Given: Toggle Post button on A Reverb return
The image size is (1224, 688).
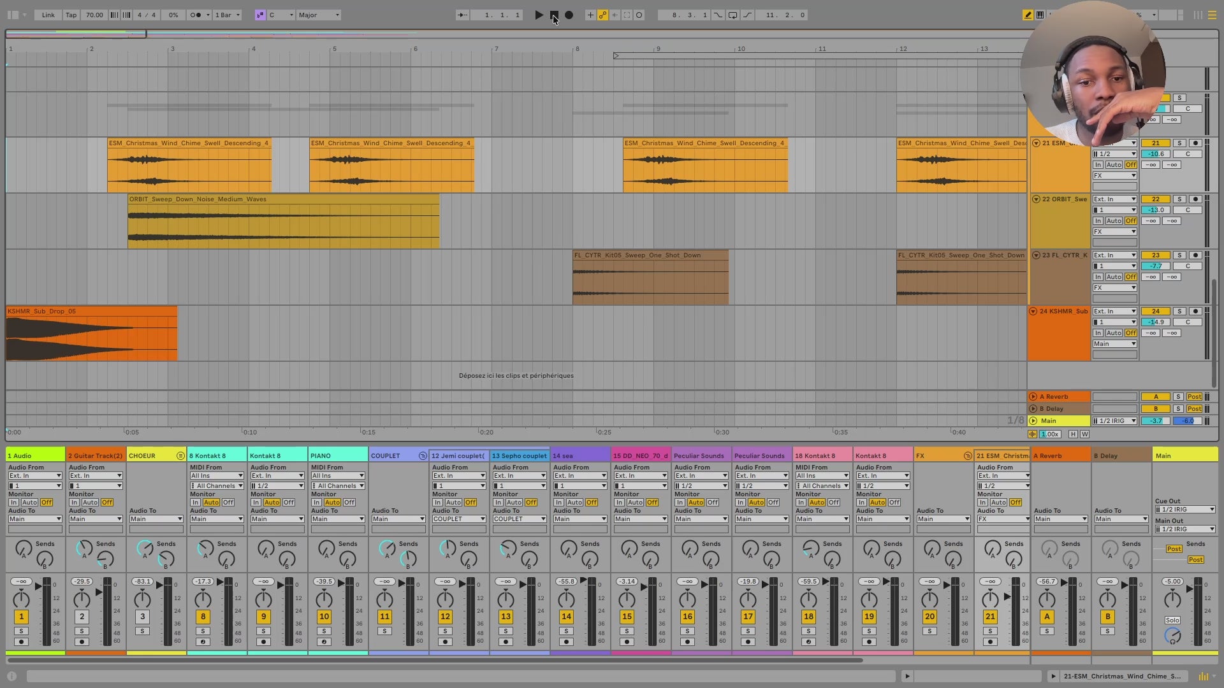Looking at the screenshot, I should click(x=1194, y=397).
